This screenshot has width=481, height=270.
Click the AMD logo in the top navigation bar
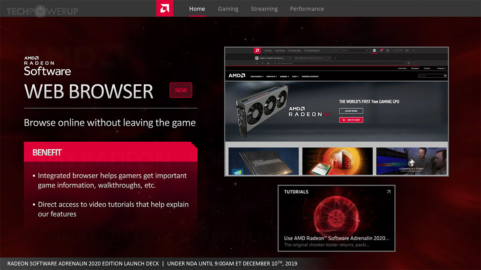165,8
